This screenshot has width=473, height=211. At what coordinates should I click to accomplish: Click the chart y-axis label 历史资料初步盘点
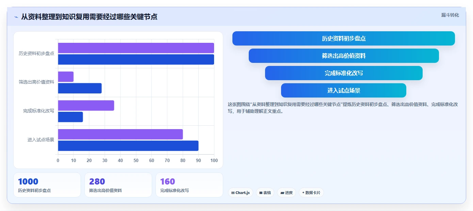(x=36, y=54)
